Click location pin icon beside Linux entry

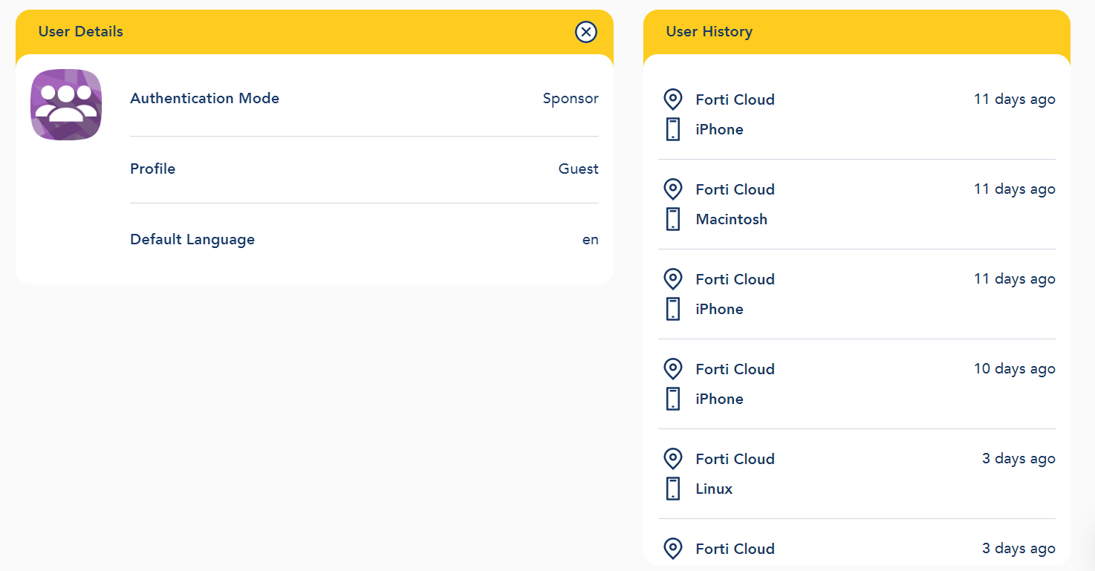(672, 459)
